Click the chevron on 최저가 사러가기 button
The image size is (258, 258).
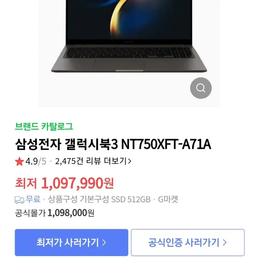(104, 242)
